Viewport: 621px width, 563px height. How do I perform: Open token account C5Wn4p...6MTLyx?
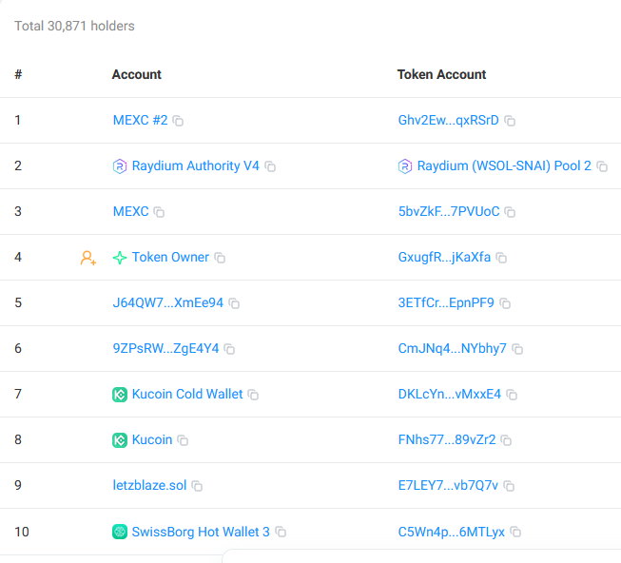[452, 532]
